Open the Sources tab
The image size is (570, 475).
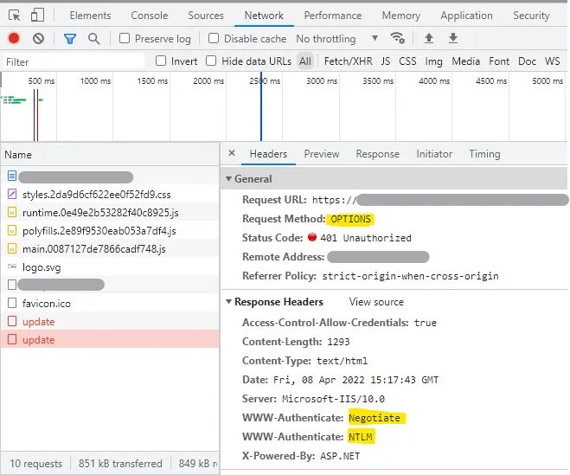coord(206,16)
